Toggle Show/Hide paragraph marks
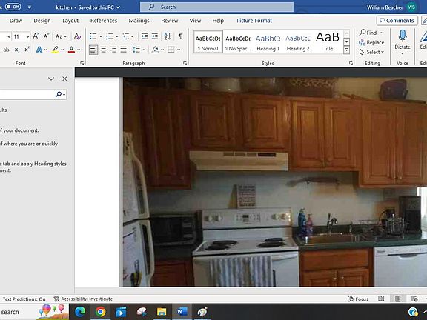 (180, 36)
